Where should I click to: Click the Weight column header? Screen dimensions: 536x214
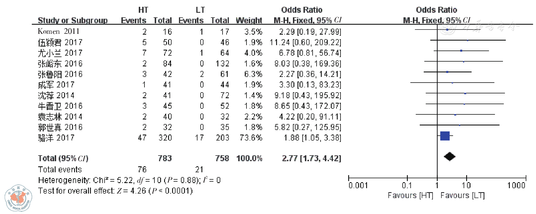[249, 20]
